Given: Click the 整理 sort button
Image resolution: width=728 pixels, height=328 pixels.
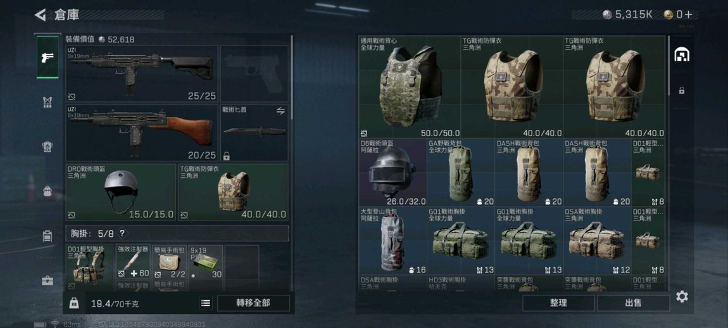Looking at the screenshot, I should (x=558, y=303).
